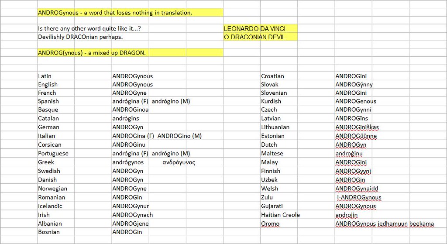Click the androjin translation cell
This screenshot has height=244, width=447.
(346, 215)
